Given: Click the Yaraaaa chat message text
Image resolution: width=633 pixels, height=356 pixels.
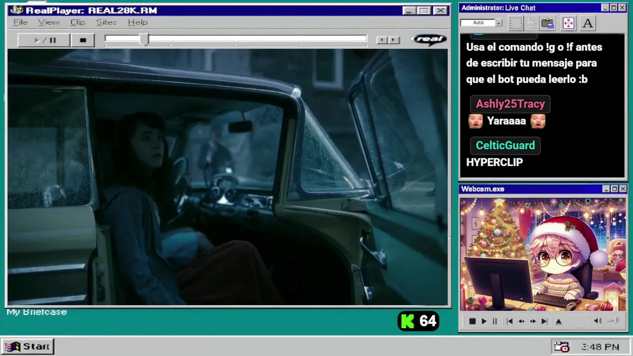Looking at the screenshot, I should tap(506, 121).
